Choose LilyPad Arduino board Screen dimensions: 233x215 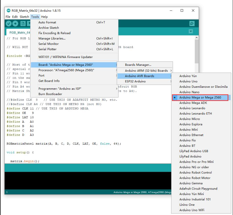[201, 157]
